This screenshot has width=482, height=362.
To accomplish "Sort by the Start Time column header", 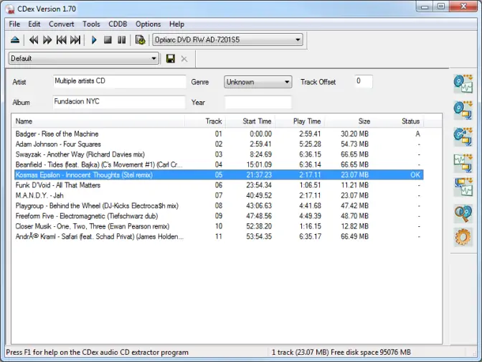I will click(x=250, y=121).
